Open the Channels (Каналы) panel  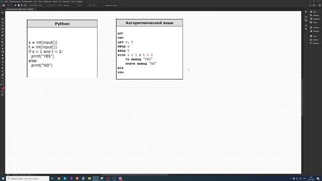pos(314,40)
